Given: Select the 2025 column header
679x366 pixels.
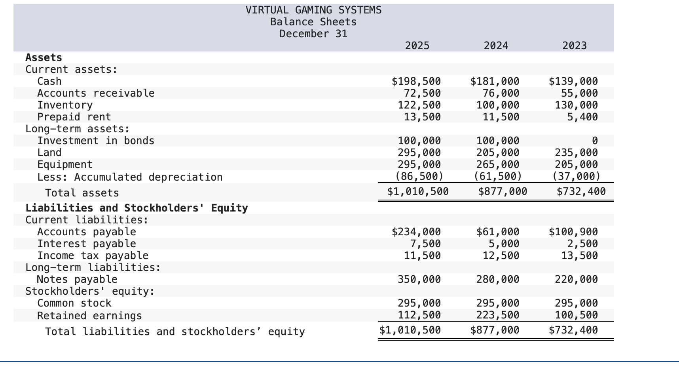Looking at the screenshot, I should click(417, 46).
